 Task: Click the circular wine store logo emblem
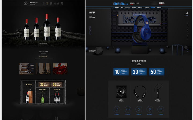(x=26, y=3)
